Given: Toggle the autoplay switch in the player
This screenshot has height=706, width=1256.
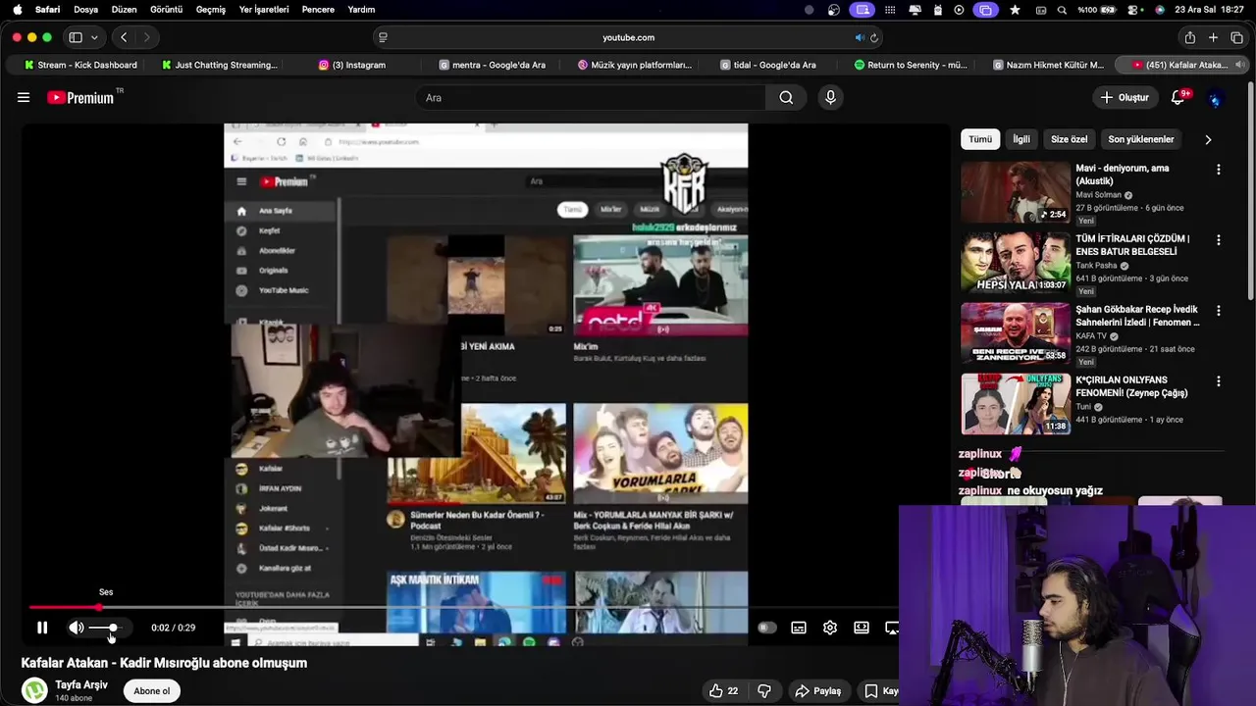Looking at the screenshot, I should (x=766, y=628).
